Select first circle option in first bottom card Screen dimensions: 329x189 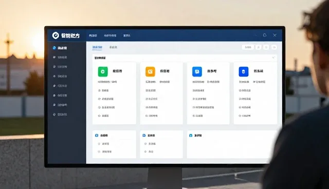pos(99,144)
